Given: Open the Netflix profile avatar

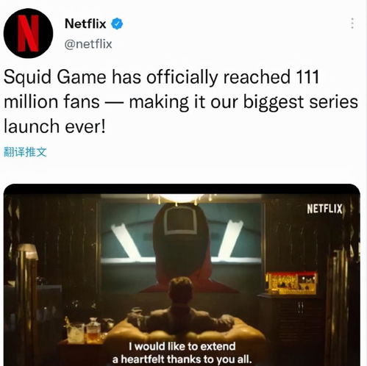Looking at the screenshot, I should (x=28, y=33).
